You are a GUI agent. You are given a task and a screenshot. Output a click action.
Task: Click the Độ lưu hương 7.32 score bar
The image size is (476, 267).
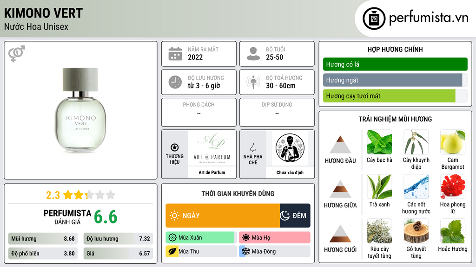[x=118, y=239]
